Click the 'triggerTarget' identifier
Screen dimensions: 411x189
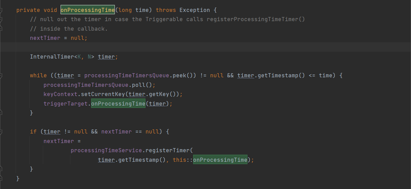[66, 104]
